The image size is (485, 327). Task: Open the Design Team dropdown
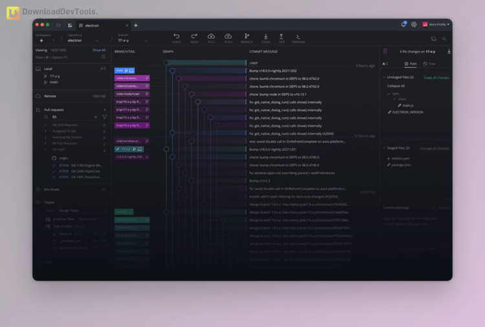82,211
